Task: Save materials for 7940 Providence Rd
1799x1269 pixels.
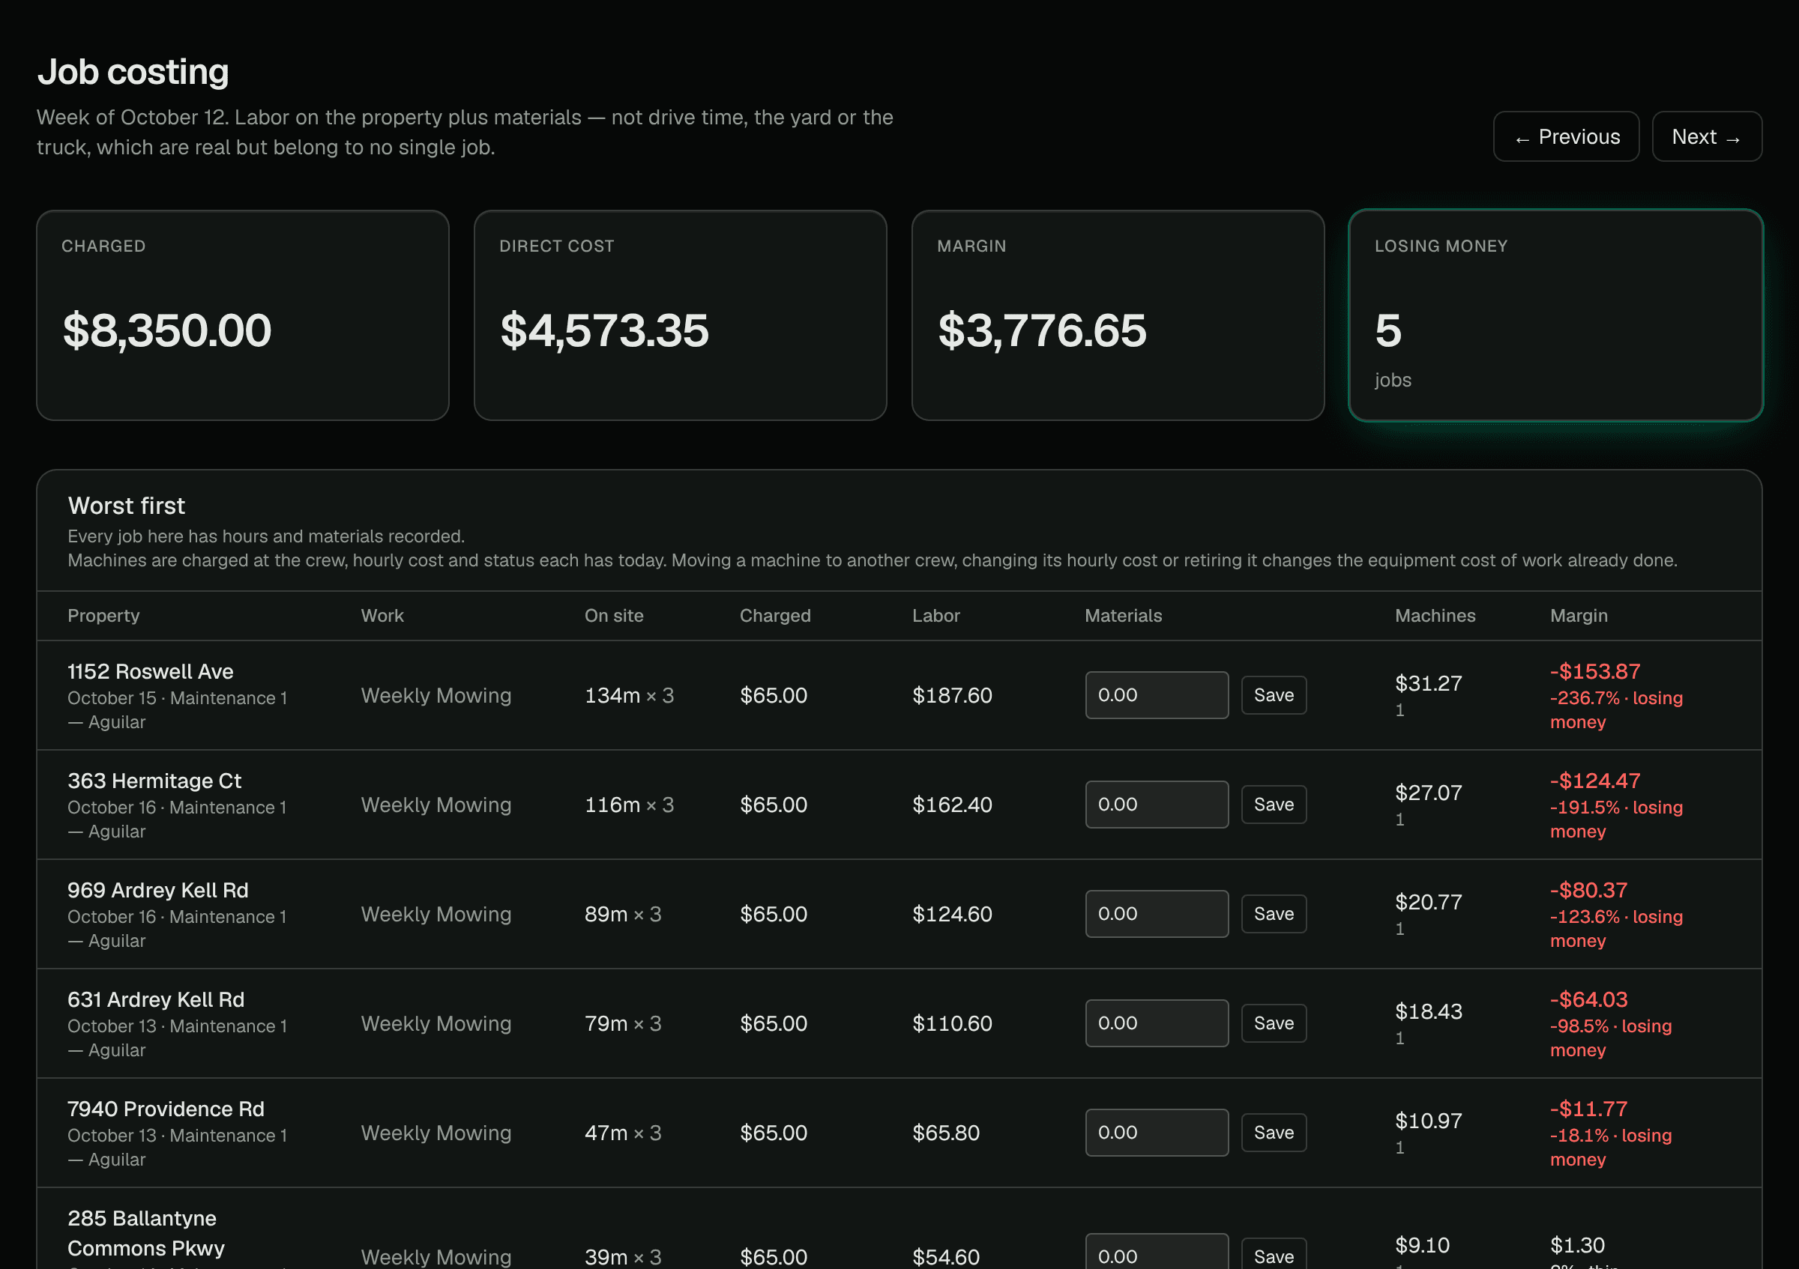Action: (x=1274, y=1132)
